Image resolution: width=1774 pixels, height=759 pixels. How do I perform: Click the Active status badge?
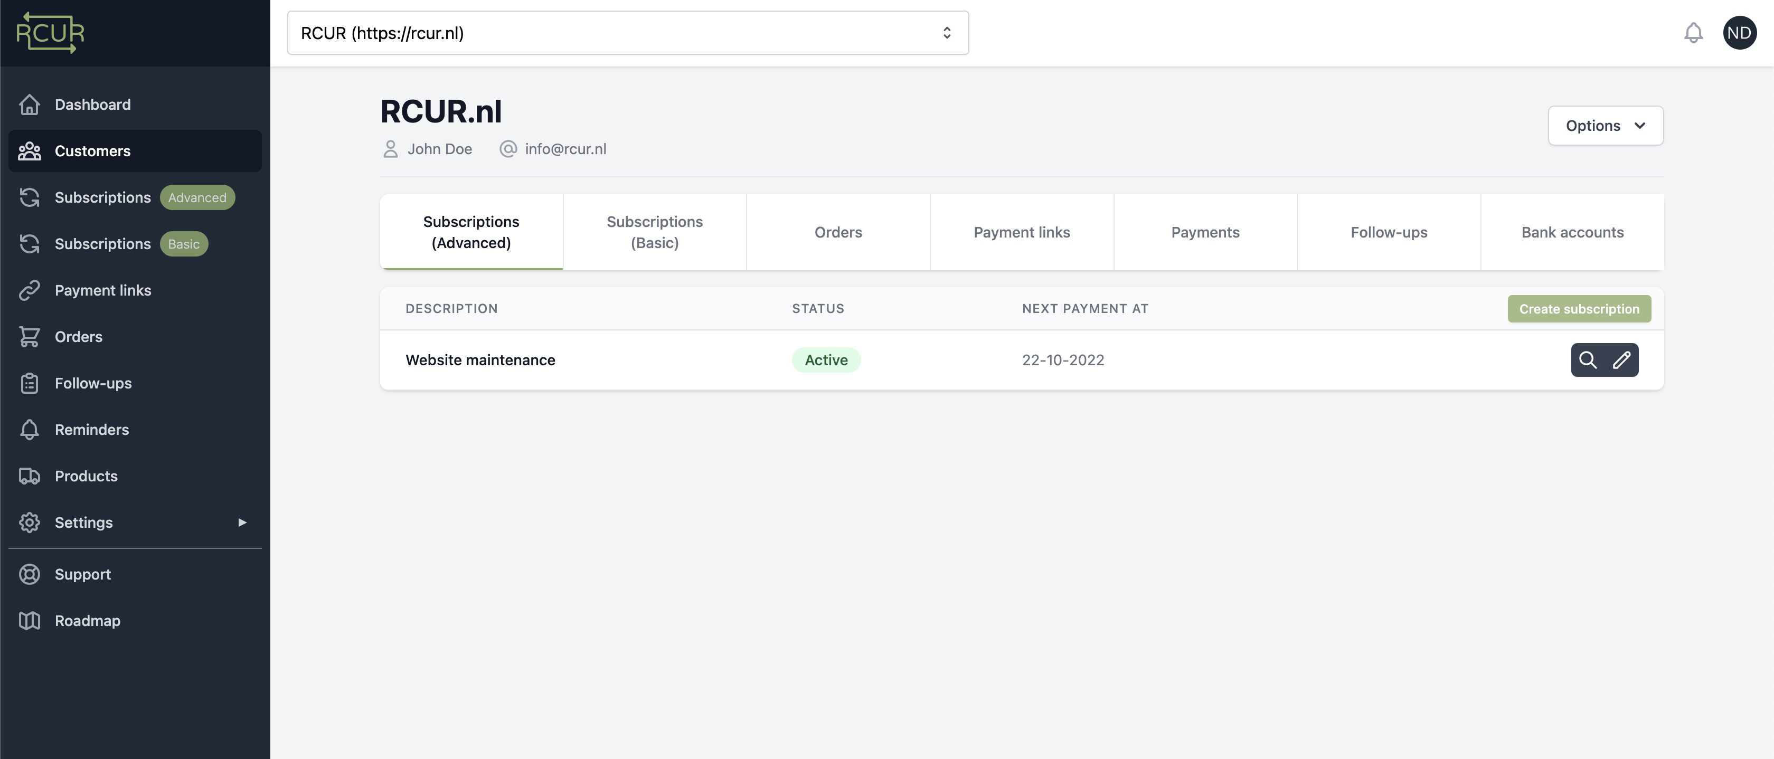pyautogui.click(x=826, y=359)
